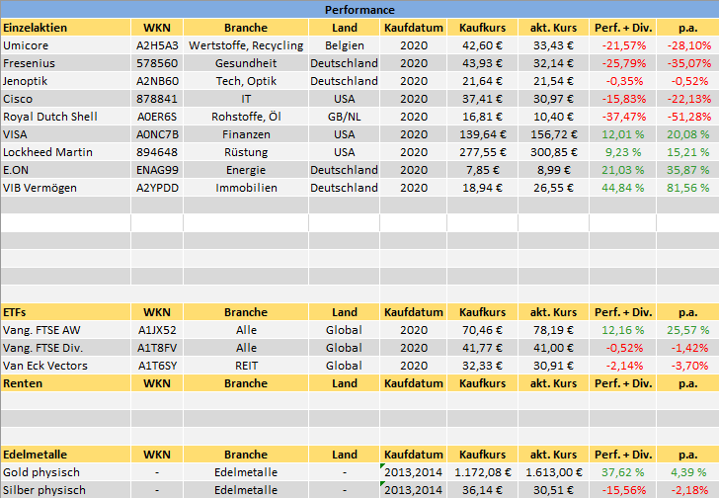Select the Silber physisch cell
Image resolution: width=719 pixels, height=498 pixels.
pyautogui.click(x=66, y=490)
